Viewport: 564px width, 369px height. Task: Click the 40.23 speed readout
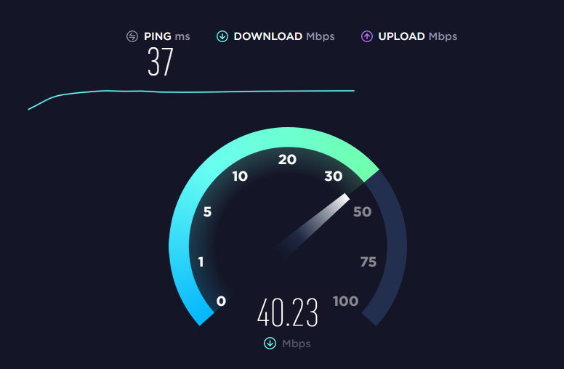pos(288,312)
